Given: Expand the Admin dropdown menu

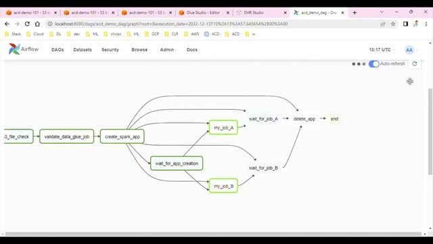Looking at the screenshot, I should click(168, 49).
